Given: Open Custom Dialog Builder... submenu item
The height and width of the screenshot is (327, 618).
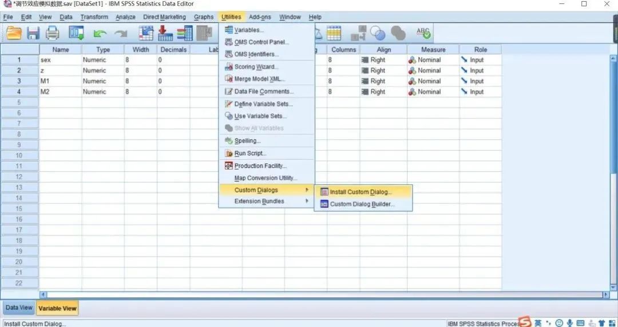Looking at the screenshot, I should pyautogui.click(x=363, y=204).
